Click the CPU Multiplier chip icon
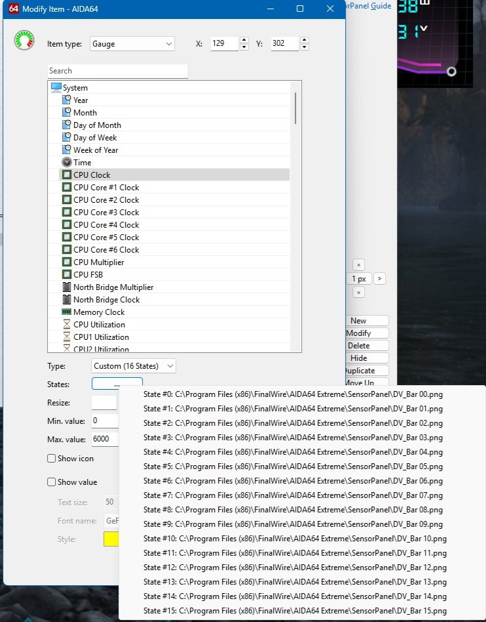Image resolution: width=486 pixels, height=622 pixels. click(x=67, y=262)
